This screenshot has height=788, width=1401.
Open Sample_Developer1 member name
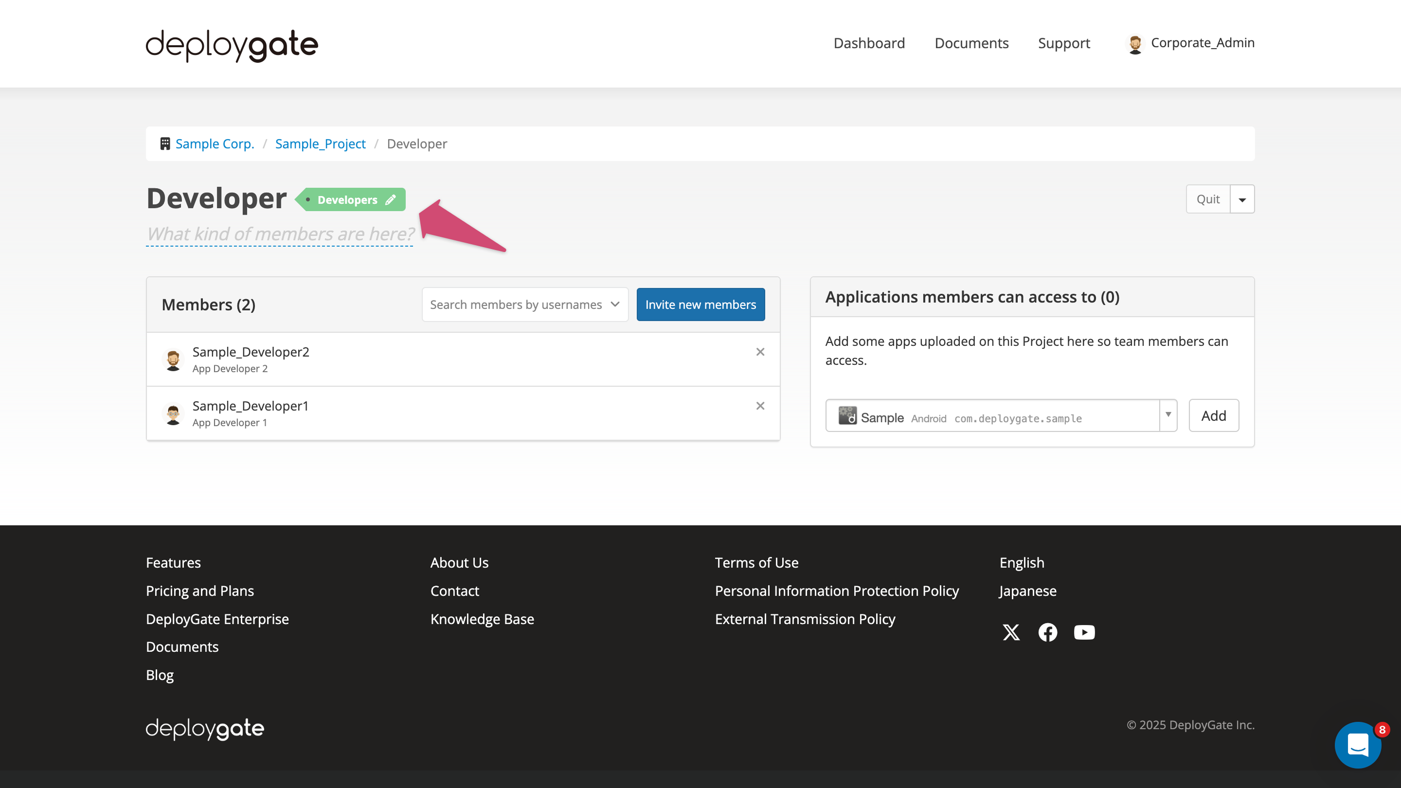(250, 406)
